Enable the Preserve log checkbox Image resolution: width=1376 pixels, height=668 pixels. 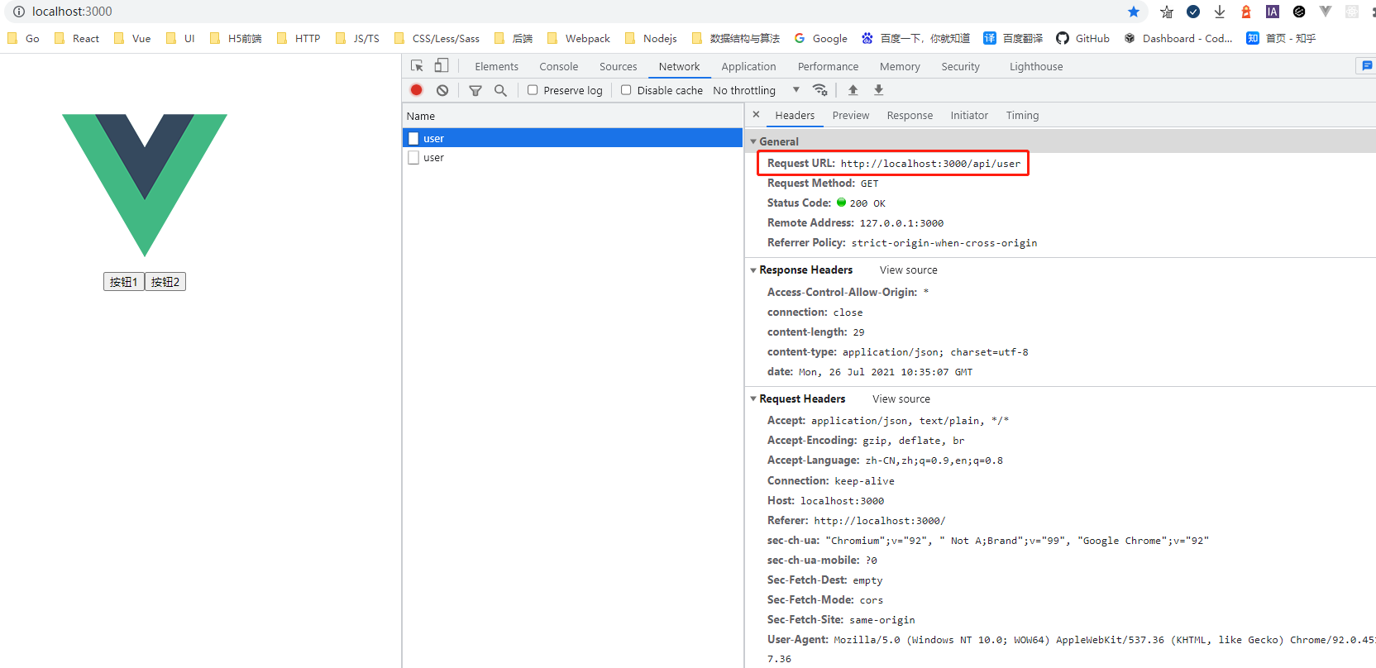pyautogui.click(x=533, y=90)
